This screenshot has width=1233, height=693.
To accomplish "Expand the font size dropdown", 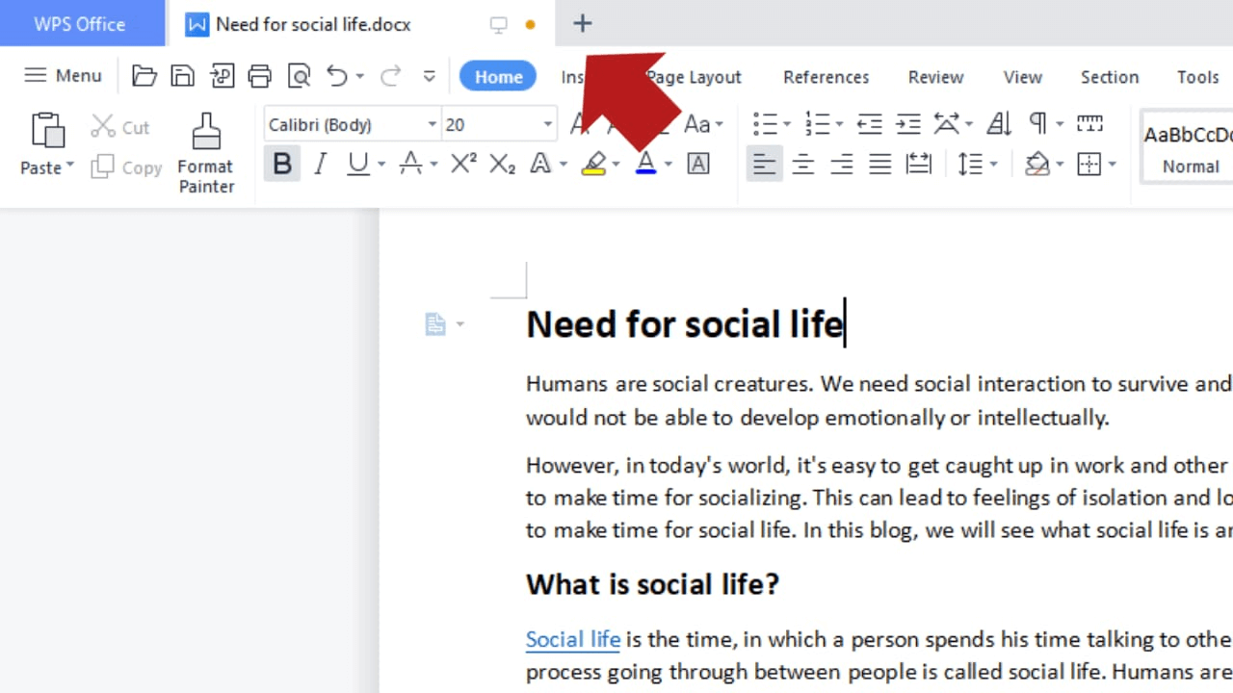I will point(546,124).
